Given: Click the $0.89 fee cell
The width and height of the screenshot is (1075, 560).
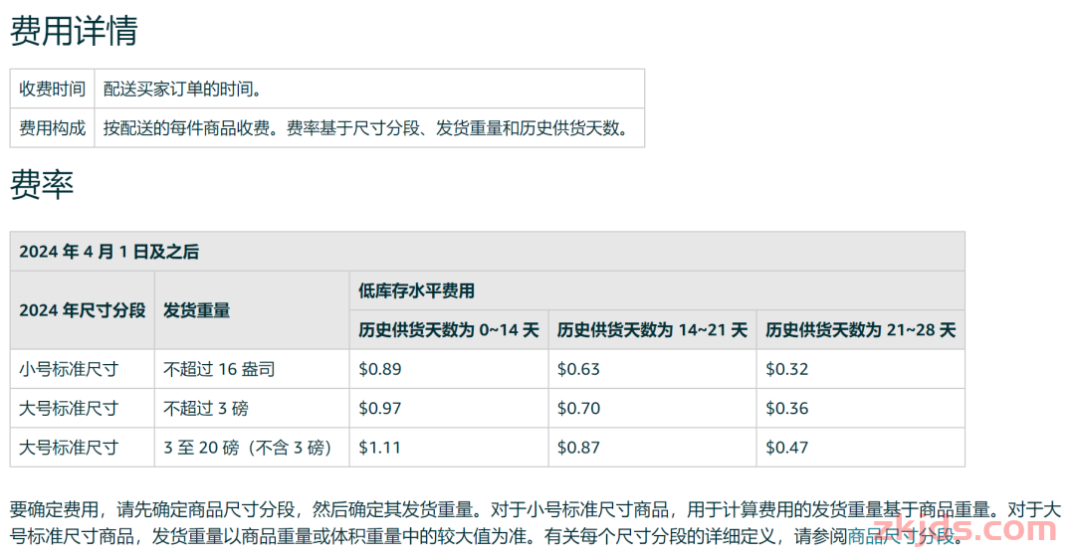Looking at the screenshot, I should [x=380, y=369].
